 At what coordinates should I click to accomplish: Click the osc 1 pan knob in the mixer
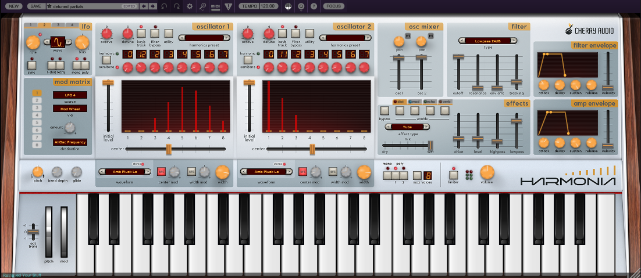399,42
